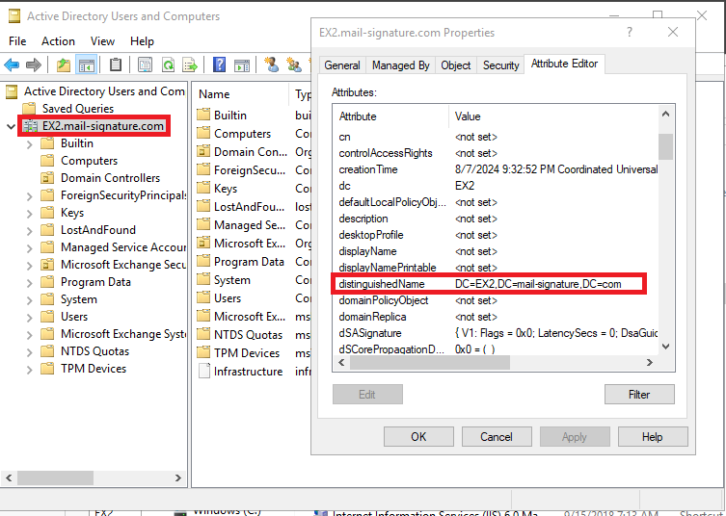Switch to the Managed By tab
Viewport: 726px width, 516px height.
click(400, 65)
